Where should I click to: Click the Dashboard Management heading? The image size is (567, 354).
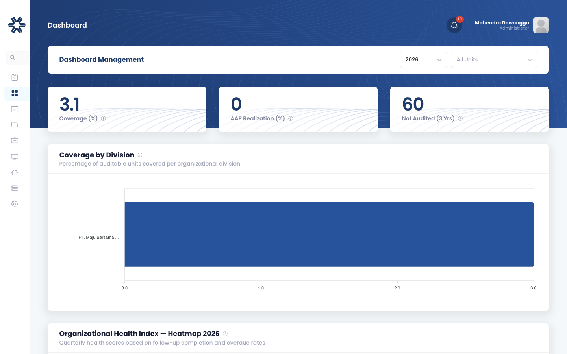pyautogui.click(x=102, y=59)
